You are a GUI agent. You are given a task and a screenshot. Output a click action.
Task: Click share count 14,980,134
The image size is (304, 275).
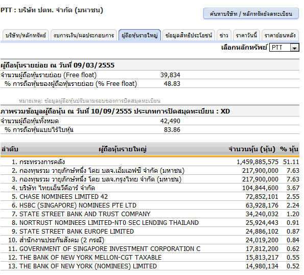point(262,266)
